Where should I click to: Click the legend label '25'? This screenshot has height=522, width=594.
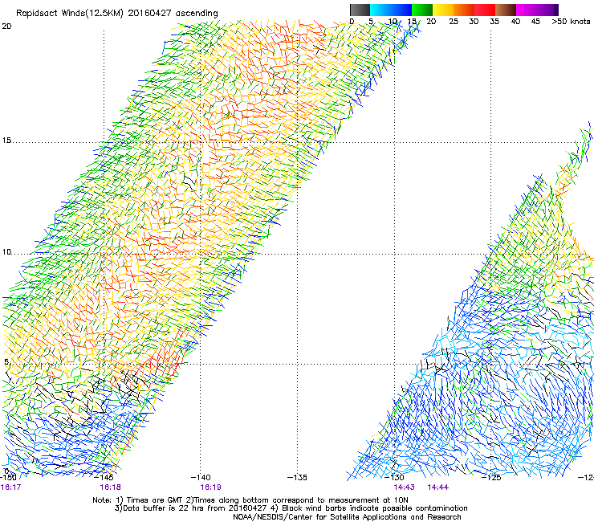coord(454,22)
